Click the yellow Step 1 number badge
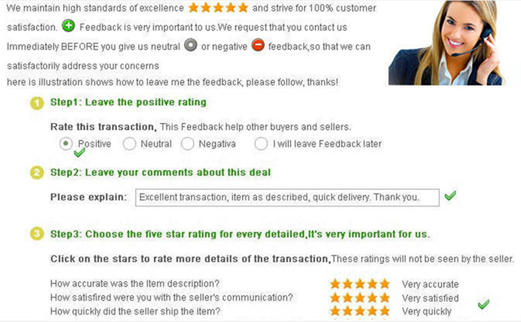Image resolution: width=521 pixels, height=322 pixels. [x=37, y=103]
